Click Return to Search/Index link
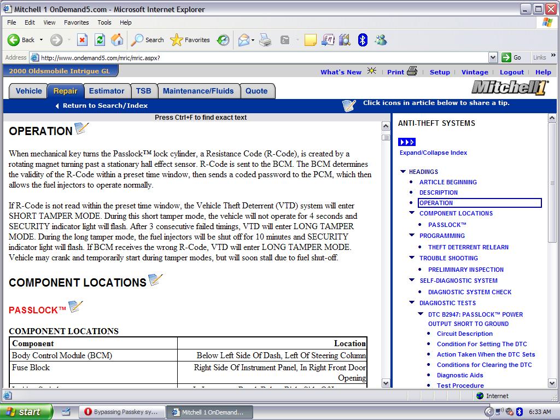 pyautogui.click(x=105, y=106)
